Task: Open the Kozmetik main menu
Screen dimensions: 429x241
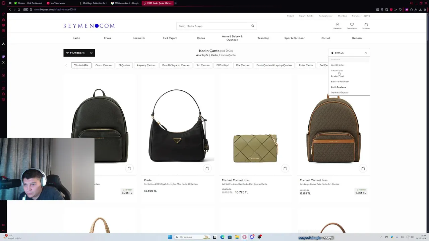Action: point(139,38)
